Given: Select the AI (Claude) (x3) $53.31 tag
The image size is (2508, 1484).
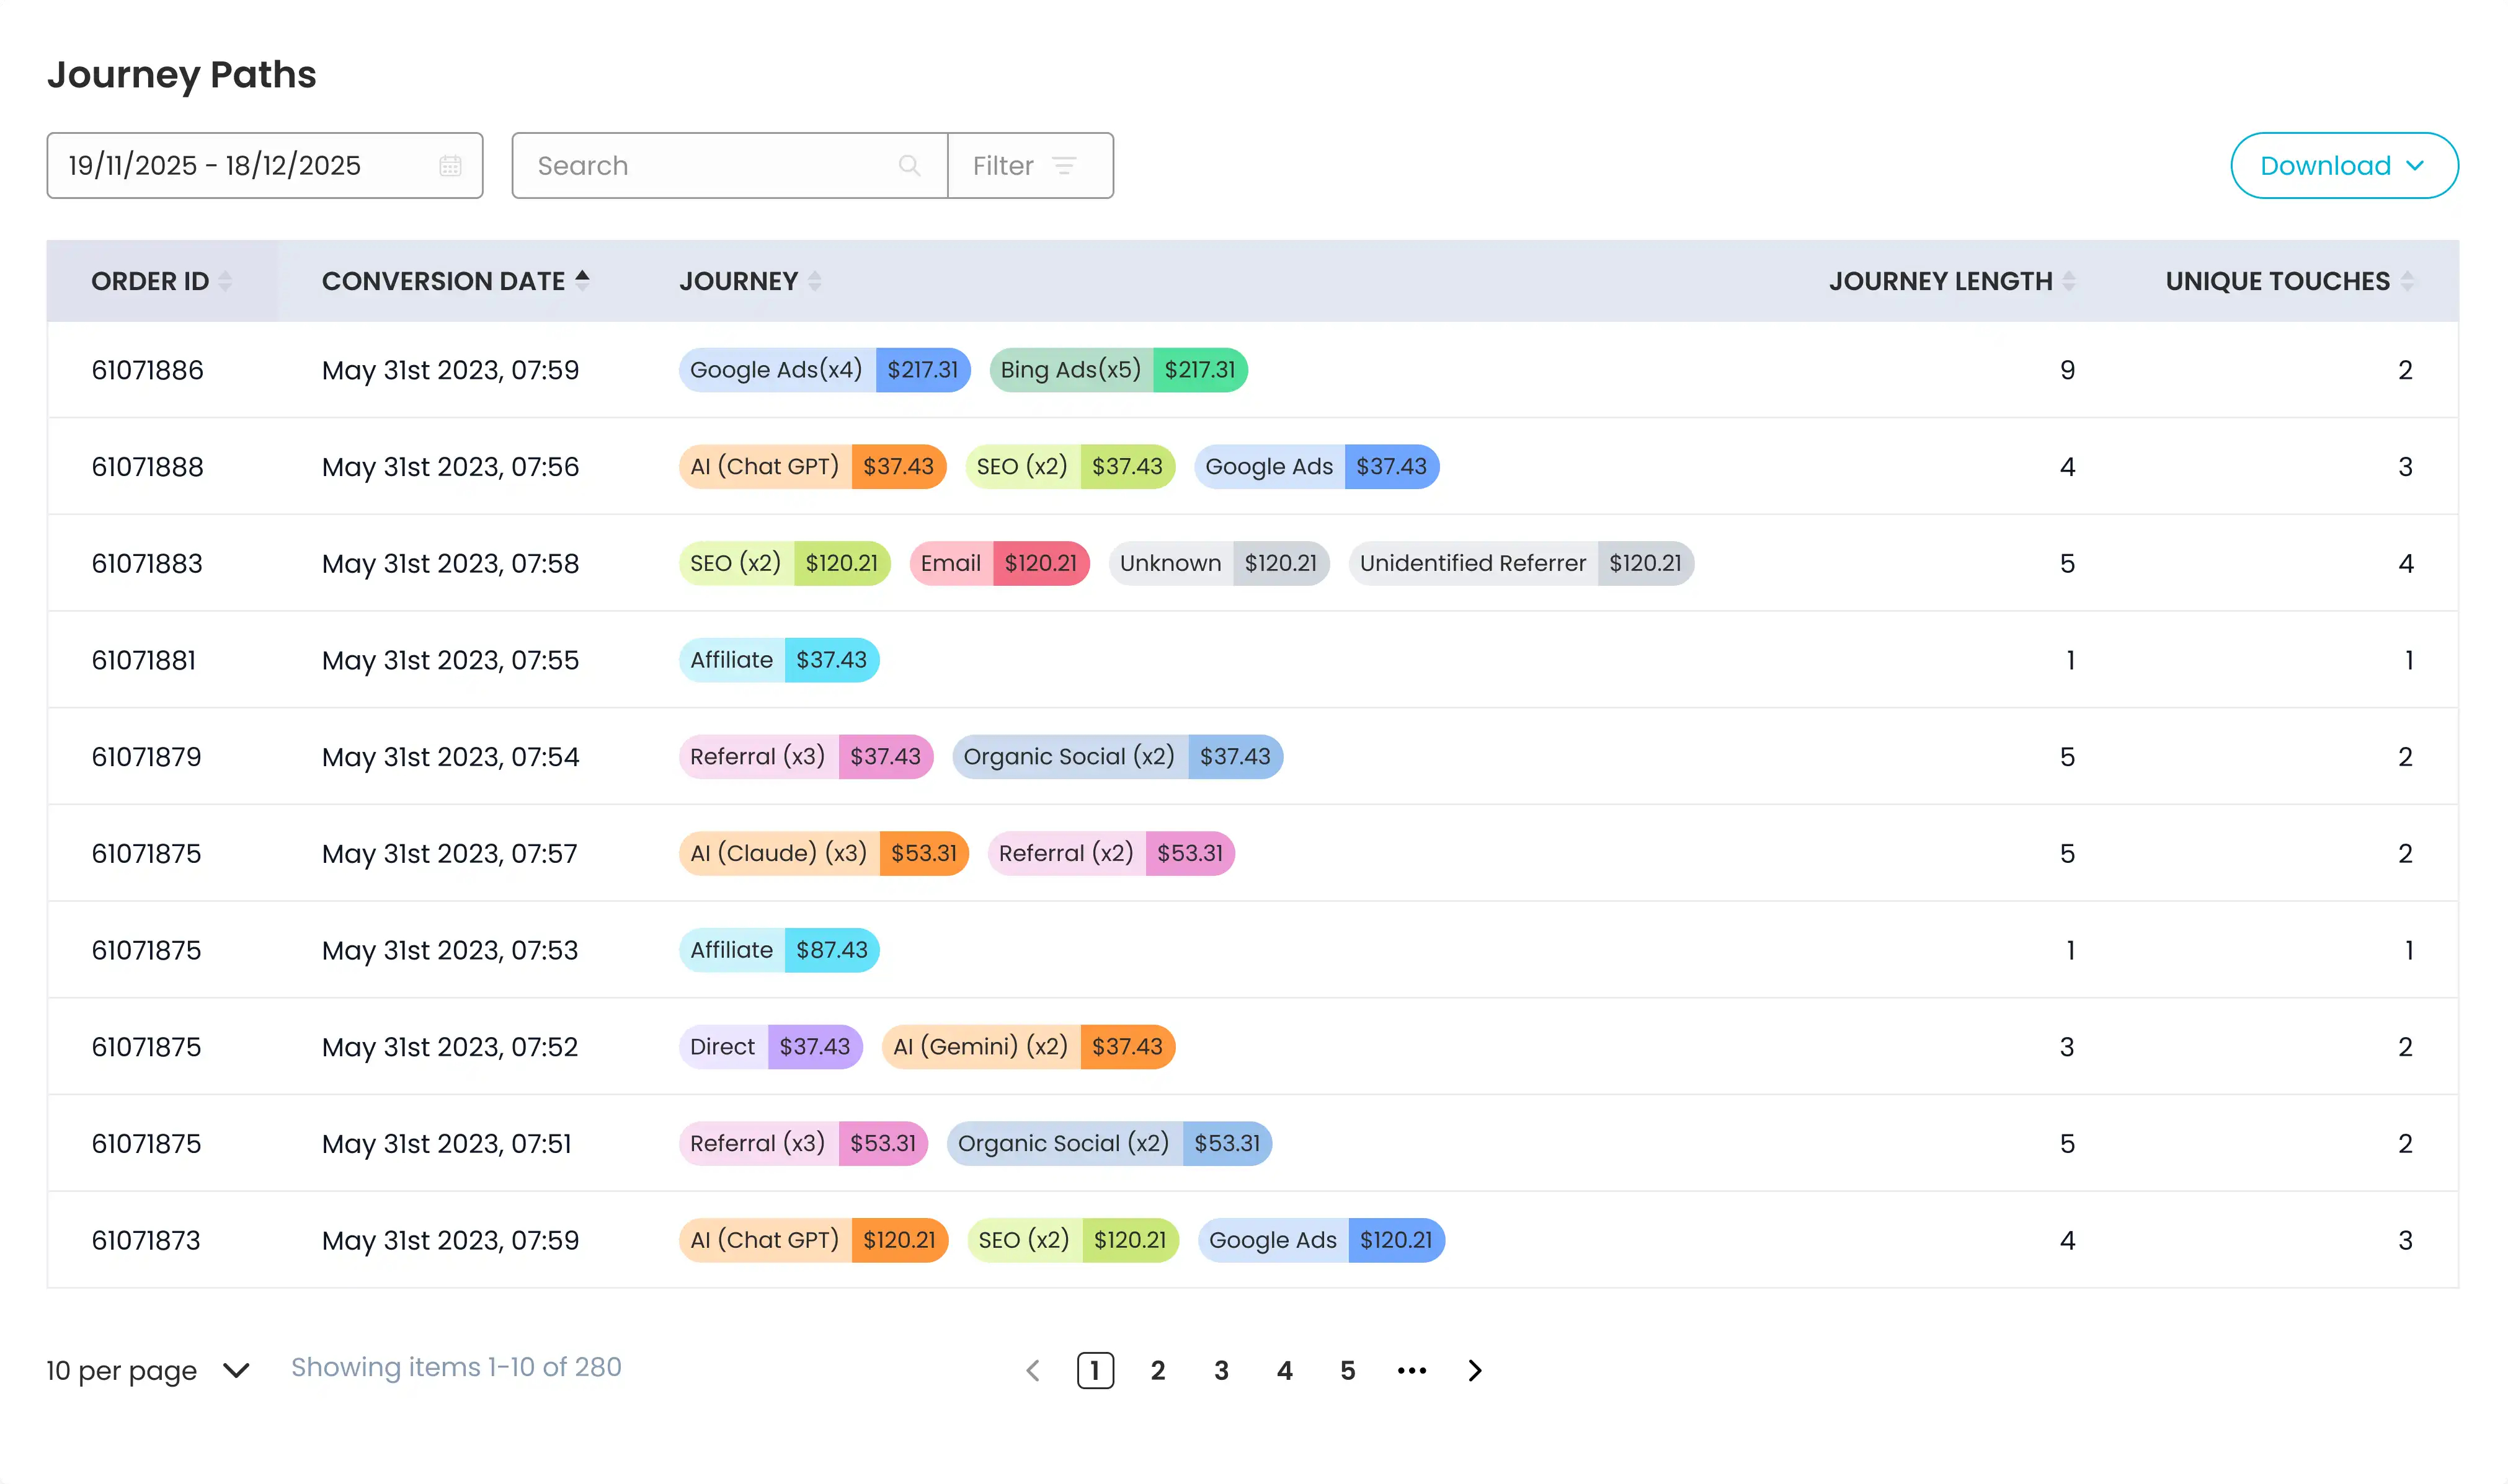Looking at the screenshot, I should [x=824, y=854].
